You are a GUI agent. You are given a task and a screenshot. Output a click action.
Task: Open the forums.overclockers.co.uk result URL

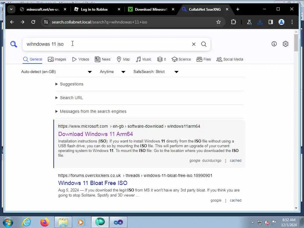pos(135,175)
